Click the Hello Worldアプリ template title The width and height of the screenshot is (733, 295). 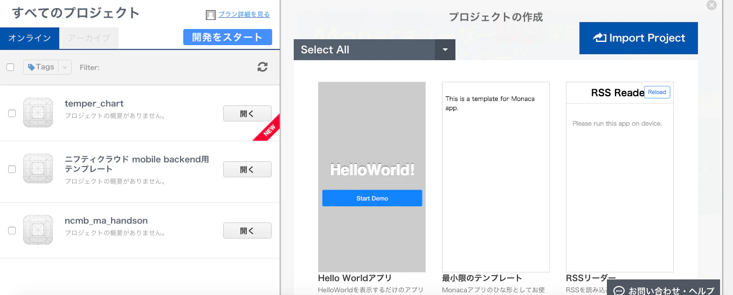tap(355, 278)
